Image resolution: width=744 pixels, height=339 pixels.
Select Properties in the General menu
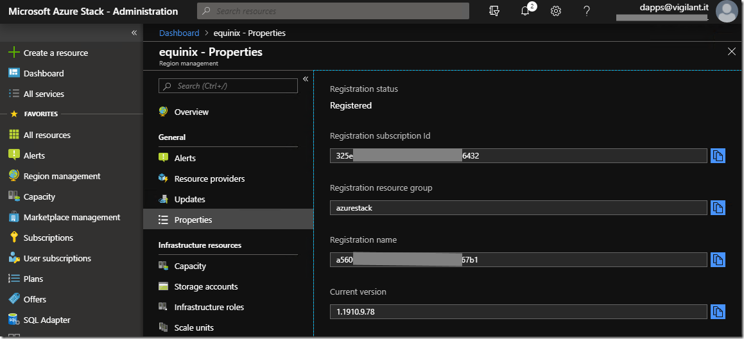pos(193,220)
